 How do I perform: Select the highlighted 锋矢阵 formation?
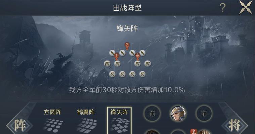(119, 121)
